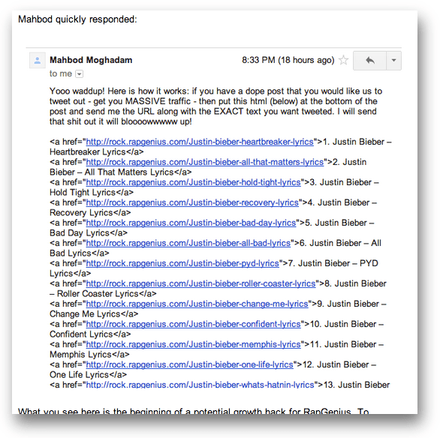Click the 'Memphis Lyrics</a>' text

[x=89, y=355]
